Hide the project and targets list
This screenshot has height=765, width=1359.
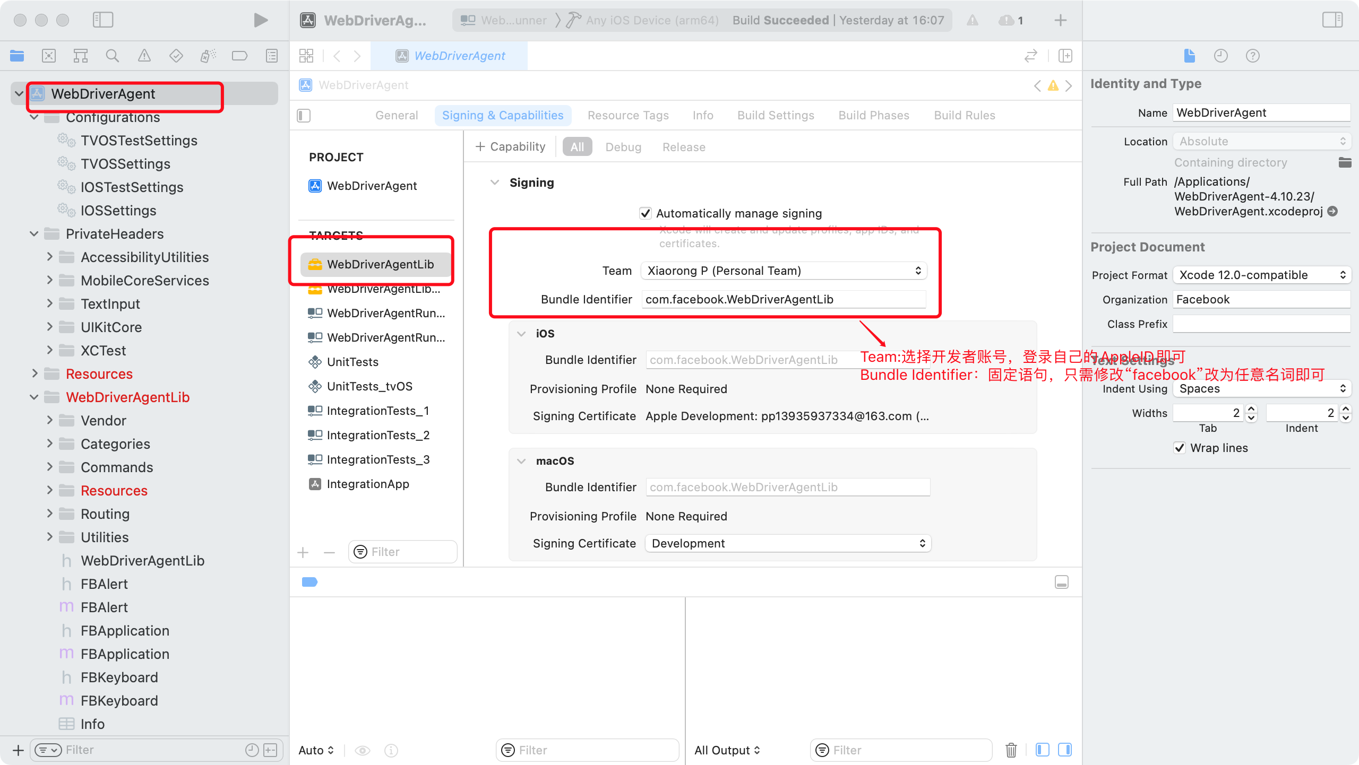point(304,116)
